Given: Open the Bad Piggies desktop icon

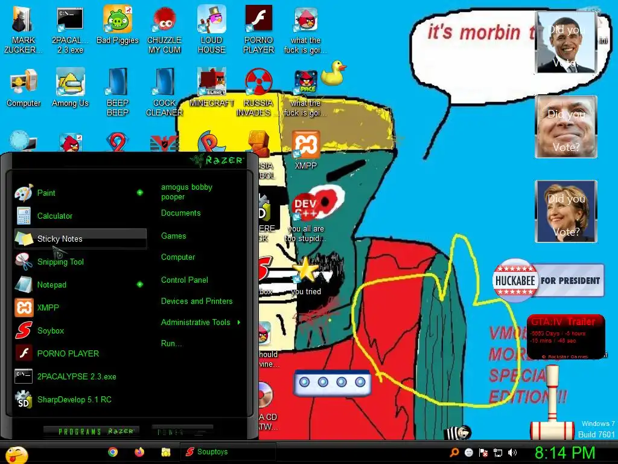Looking at the screenshot, I should click(118, 24).
